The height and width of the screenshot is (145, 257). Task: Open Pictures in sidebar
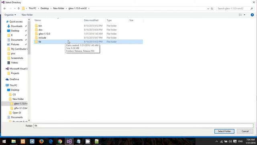[x=15, y=44]
